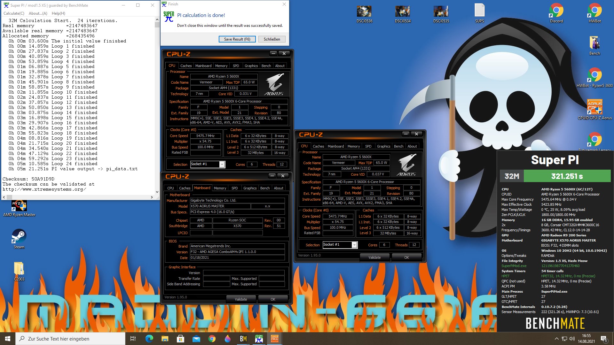
Task: Click the Schließen button
Action: (272, 39)
